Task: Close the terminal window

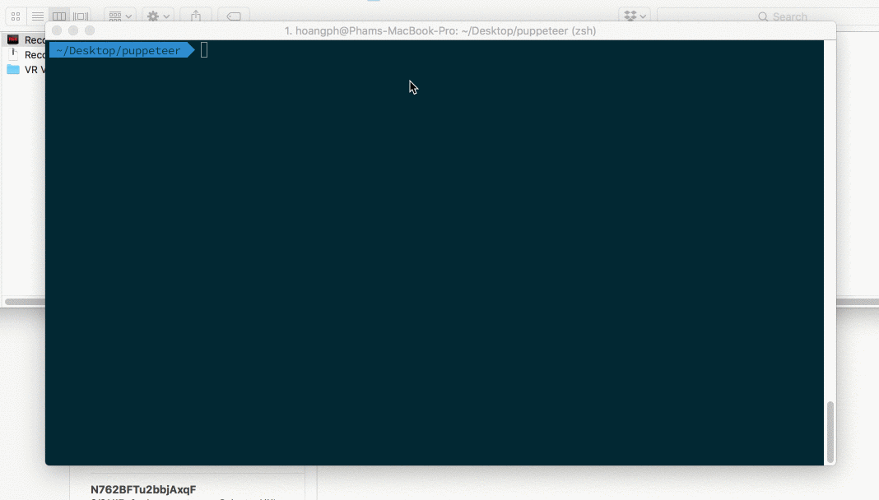Action: 57,31
